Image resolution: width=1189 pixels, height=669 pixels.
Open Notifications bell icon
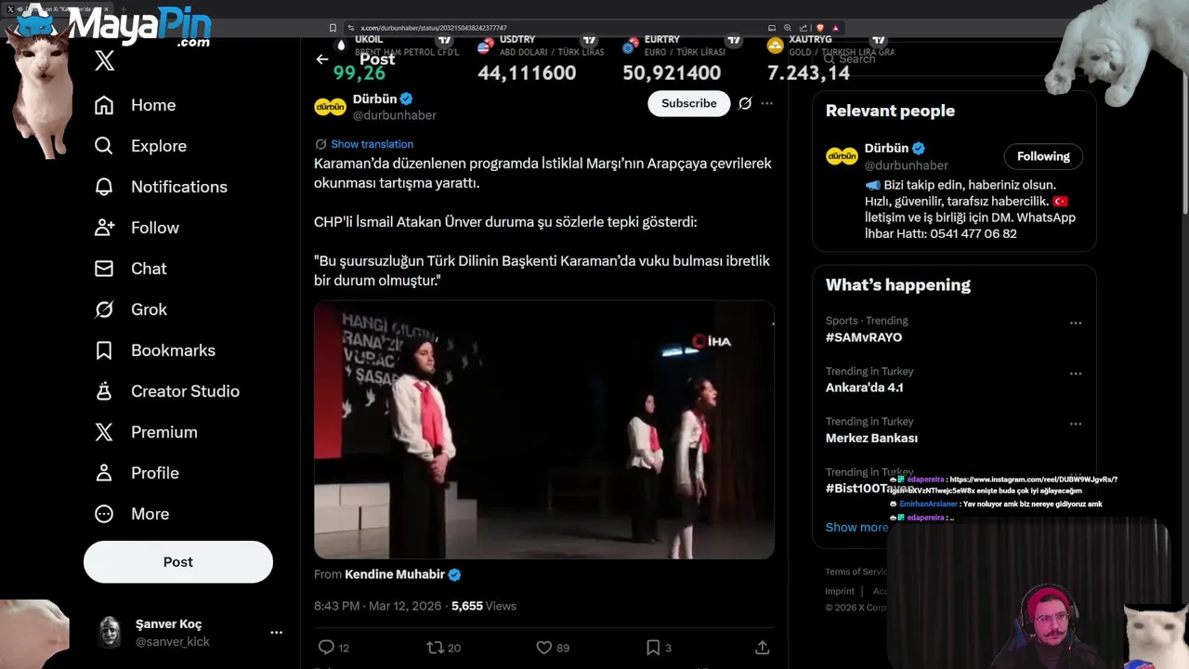point(104,187)
